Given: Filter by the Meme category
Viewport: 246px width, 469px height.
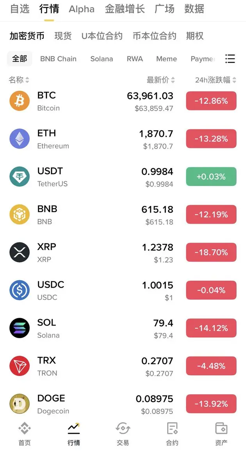Looking at the screenshot, I should coord(166,59).
